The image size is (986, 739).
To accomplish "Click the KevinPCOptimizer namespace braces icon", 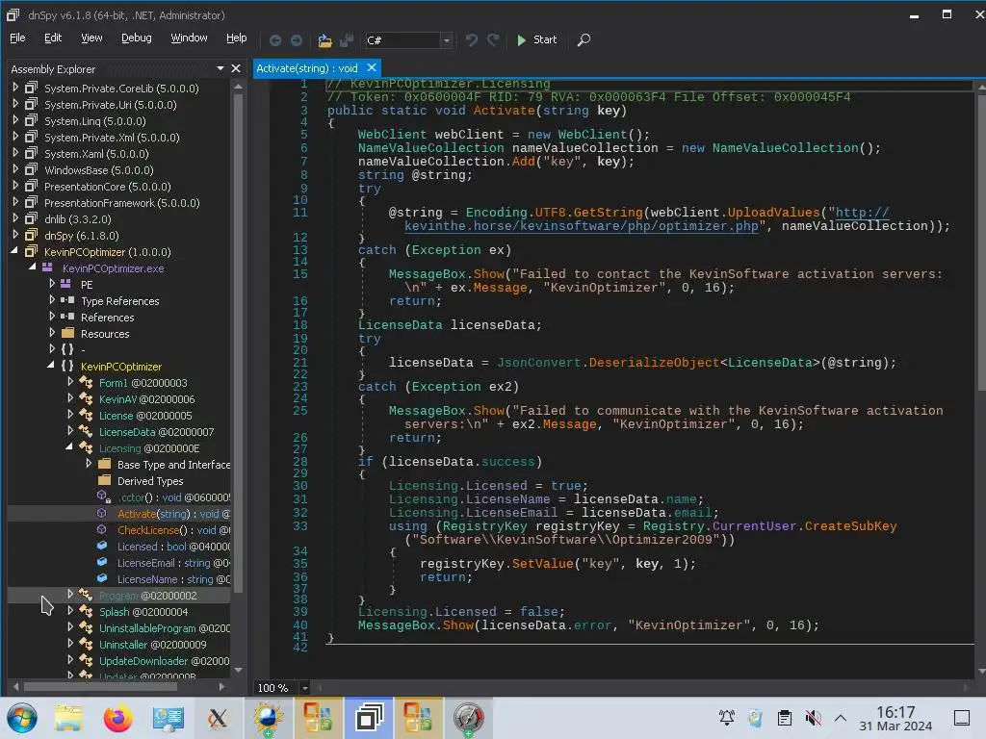I will [x=67, y=366].
